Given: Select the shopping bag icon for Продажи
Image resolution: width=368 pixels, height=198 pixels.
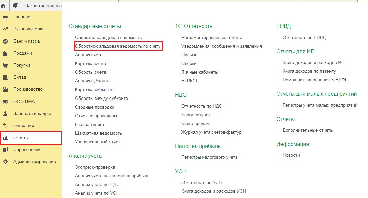Looking at the screenshot, I should (5, 53).
